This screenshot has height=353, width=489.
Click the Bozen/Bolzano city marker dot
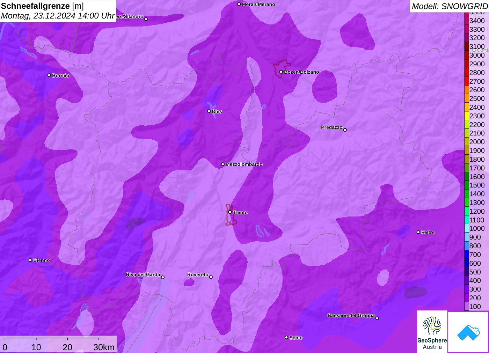[281, 72]
